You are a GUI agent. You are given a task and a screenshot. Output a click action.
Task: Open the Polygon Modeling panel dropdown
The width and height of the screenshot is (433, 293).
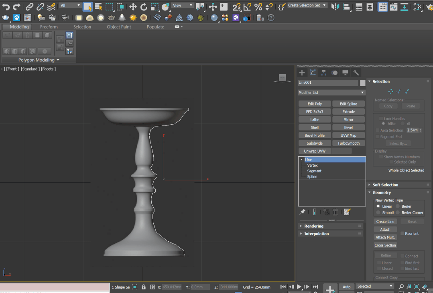click(39, 60)
